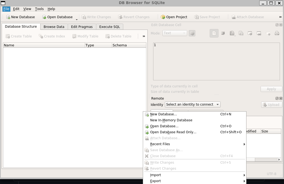Export cell contents using the save icon

pyautogui.click(x=241, y=33)
